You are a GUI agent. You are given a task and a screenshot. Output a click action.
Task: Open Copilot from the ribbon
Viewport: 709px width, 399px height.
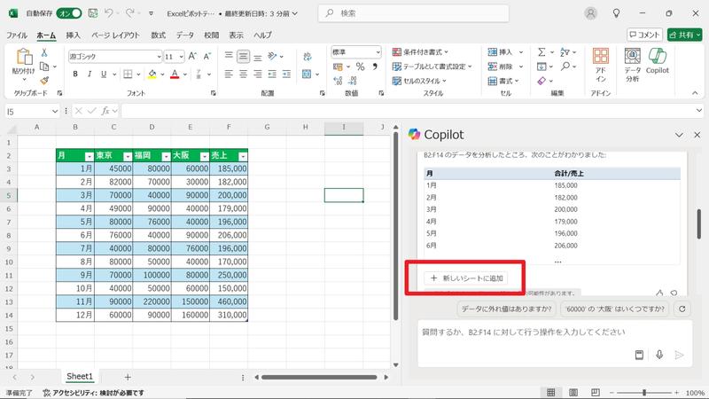click(x=657, y=61)
